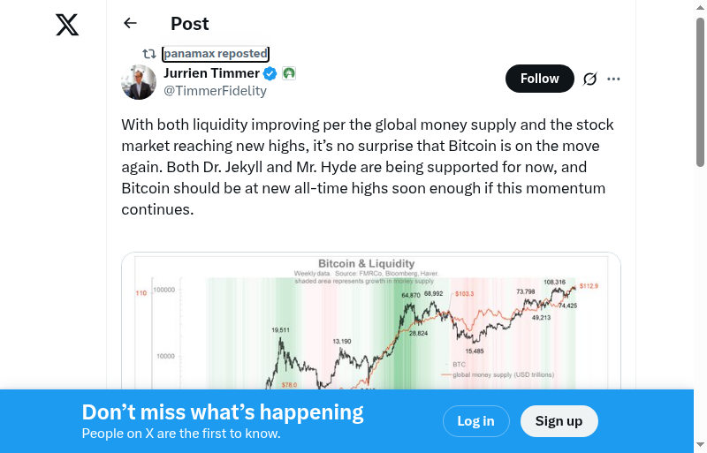The image size is (707, 453).
Task: Click the post body text
Action: 368,167
